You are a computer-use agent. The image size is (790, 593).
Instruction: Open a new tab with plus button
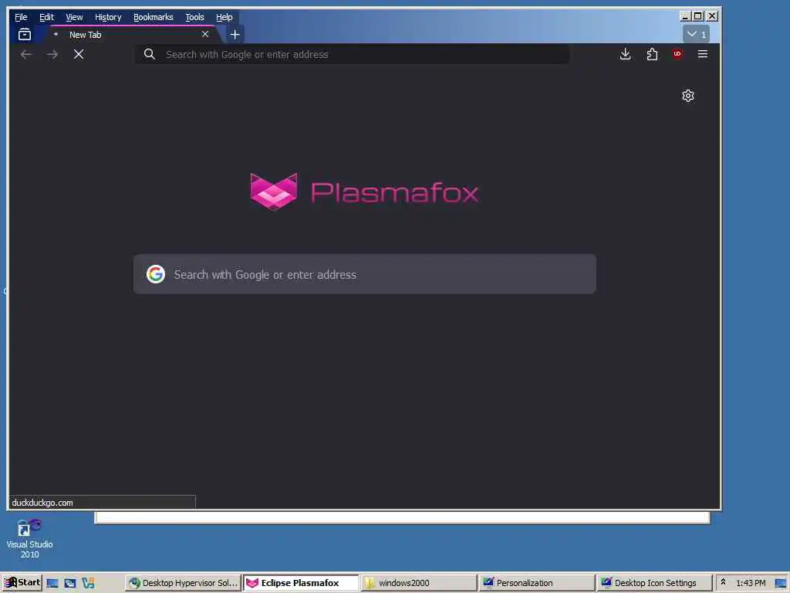(x=235, y=34)
